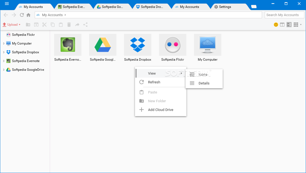Click the Cut scissors icon
The image size is (306, 173).
[x=45, y=25]
